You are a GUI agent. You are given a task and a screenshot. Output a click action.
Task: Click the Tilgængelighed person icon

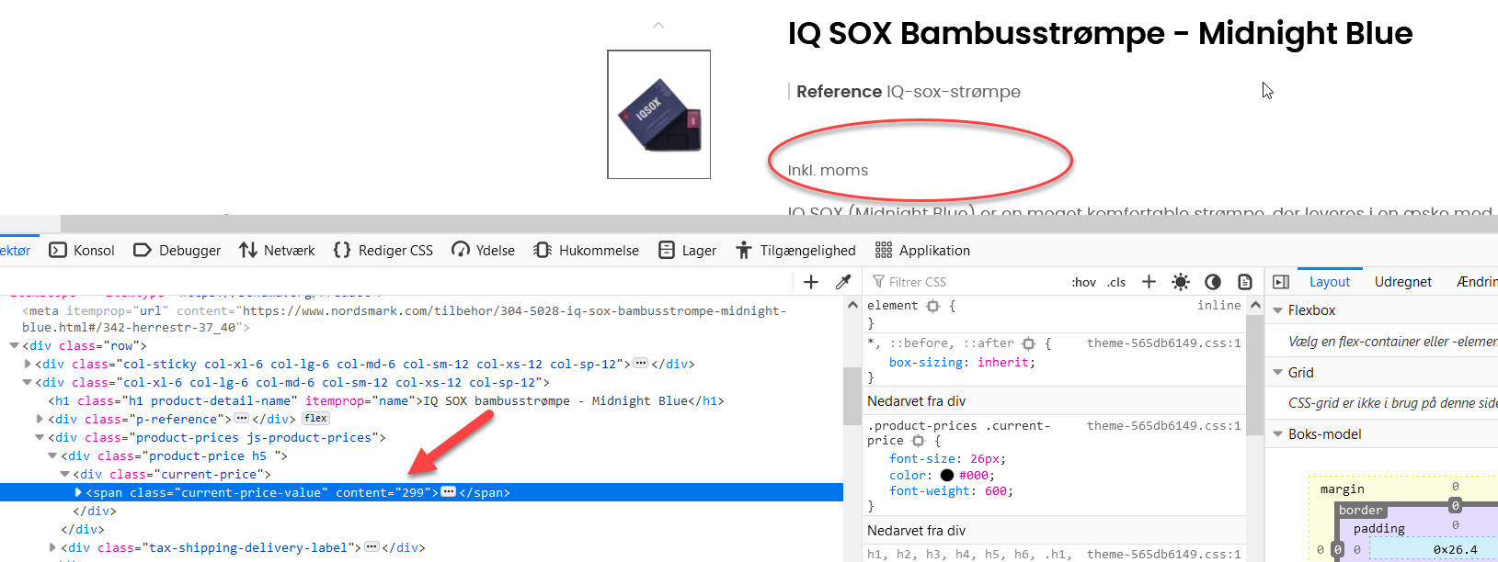(744, 250)
